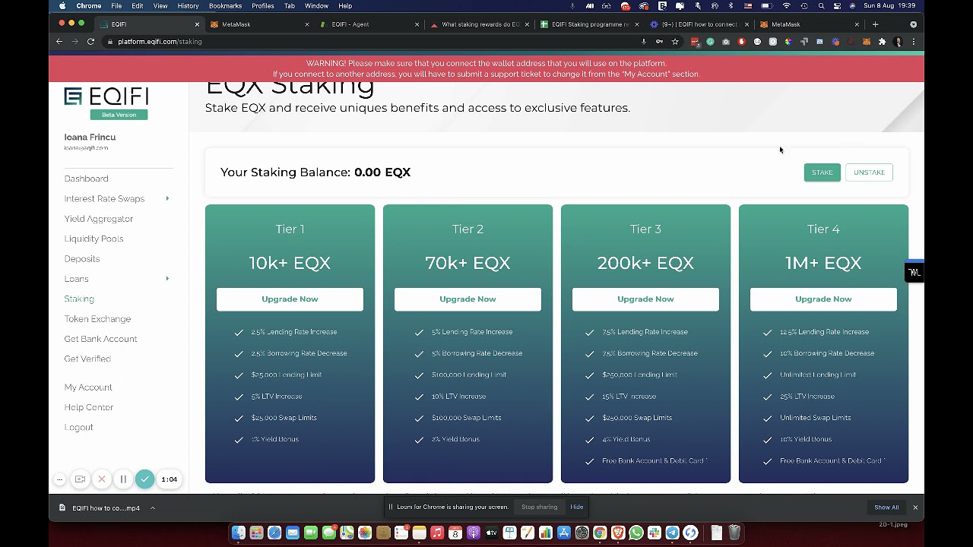The width and height of the screenshot is (973, 547).
Task: Open Chrome three-dot menu
Action: 914,42
